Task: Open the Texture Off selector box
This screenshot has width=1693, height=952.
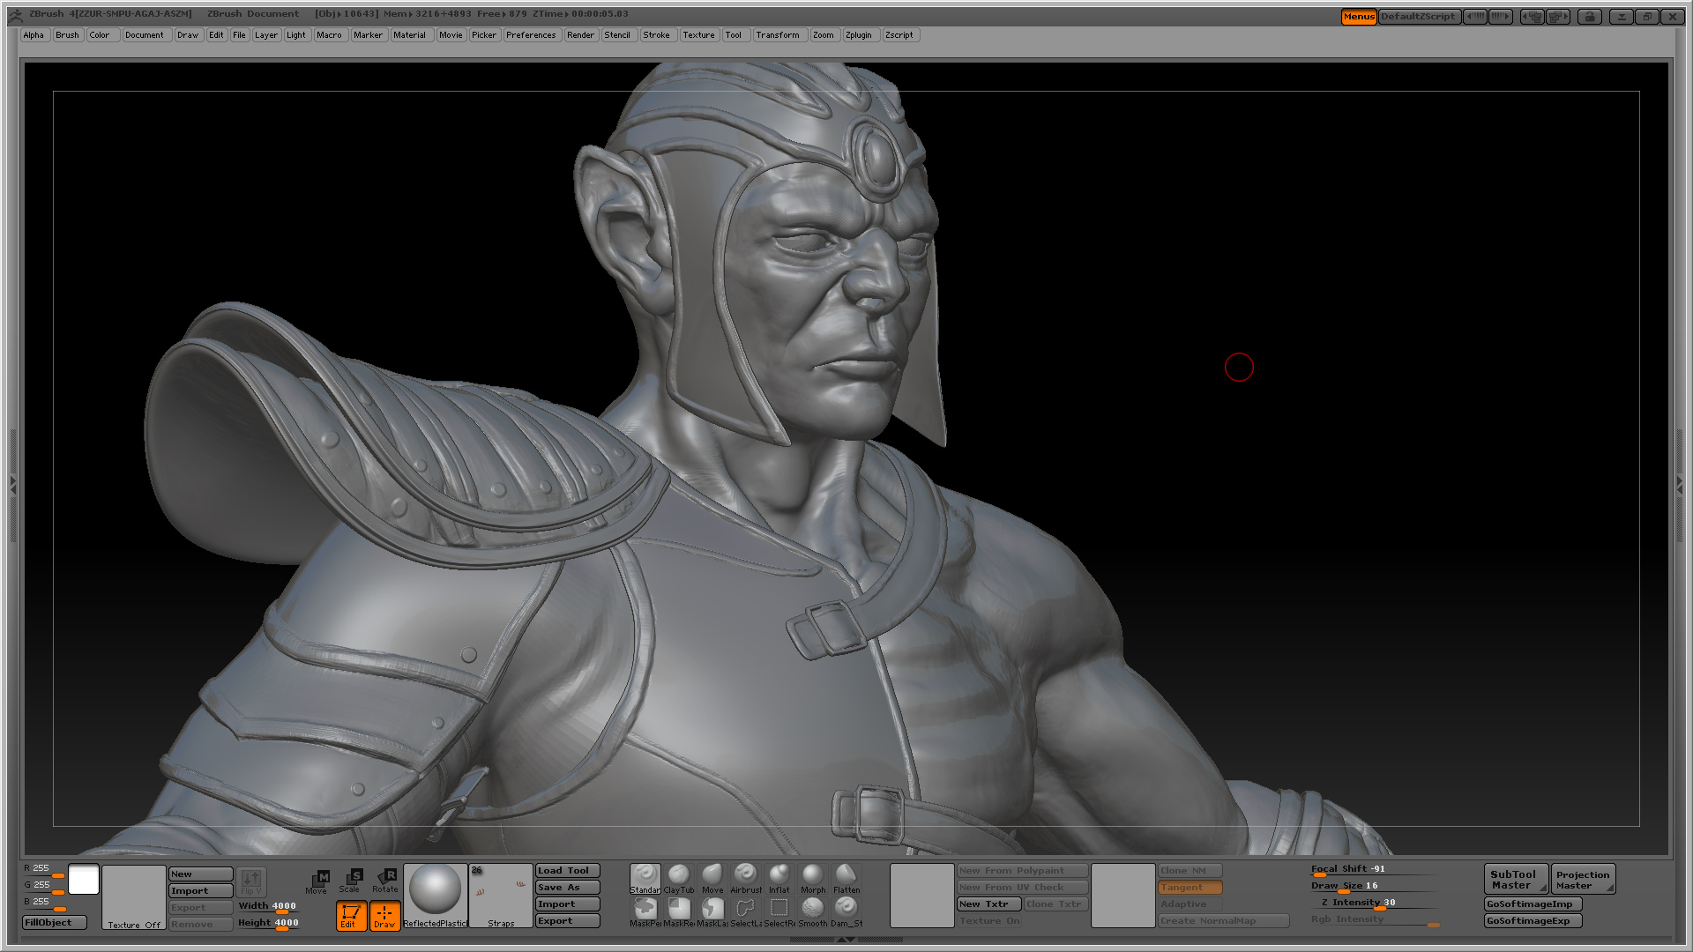Action: [x=134, y=896]
